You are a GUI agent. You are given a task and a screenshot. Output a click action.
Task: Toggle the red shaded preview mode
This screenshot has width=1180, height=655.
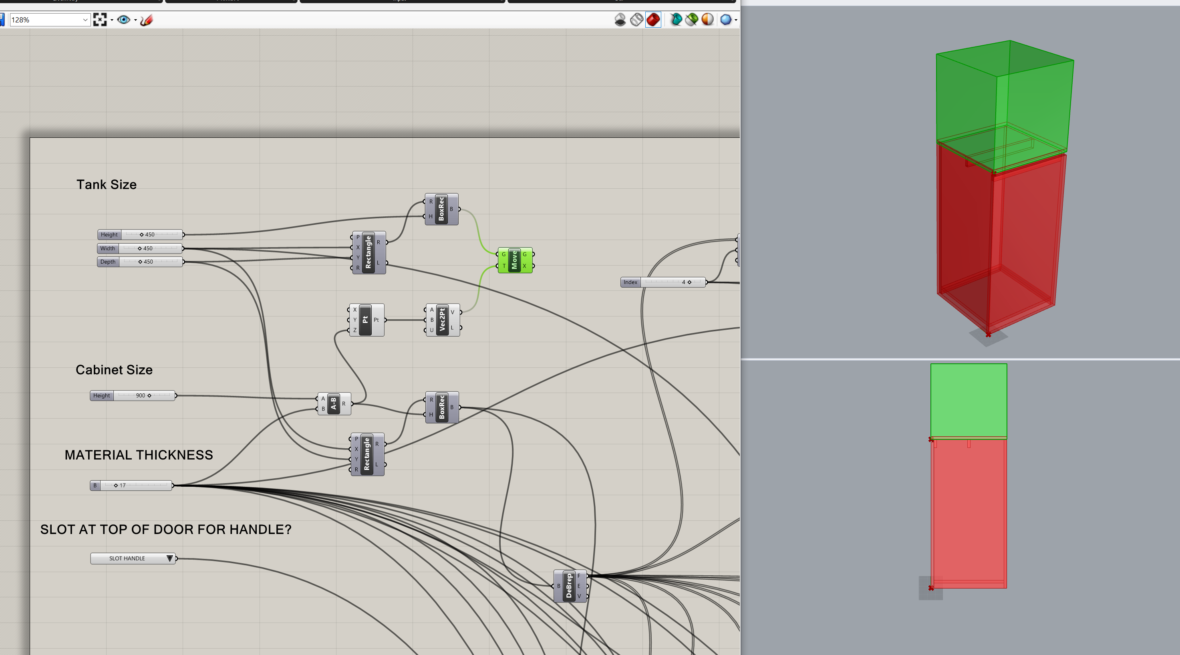[x=653, y=20]
